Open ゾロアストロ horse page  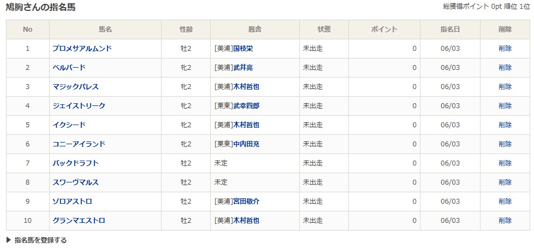click(x=72, y=202)
